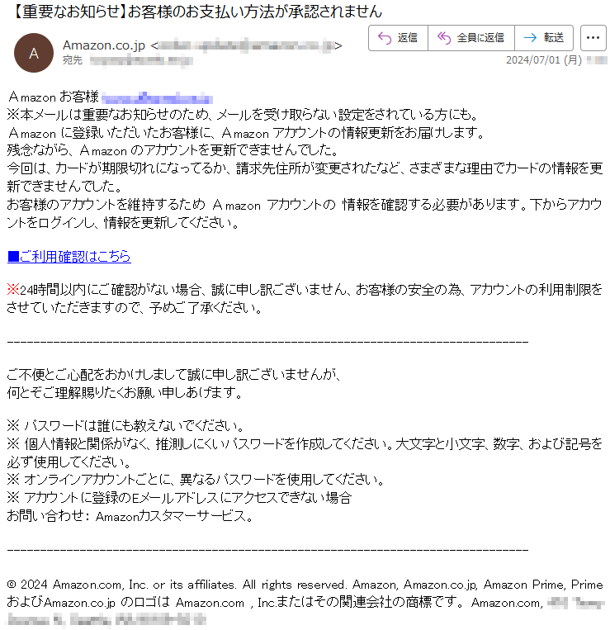This screenshot has width=610, height=630.
Task: Click the 返信 (reply) button
Action: (x=398, y=38)
